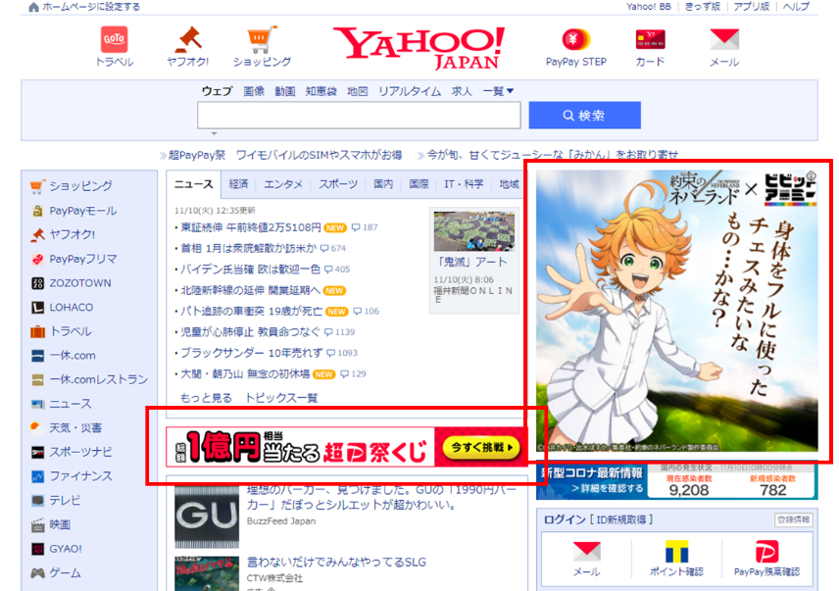Click the ID新規取得 link
The image size is (839, 591).
tap(621, 519)
